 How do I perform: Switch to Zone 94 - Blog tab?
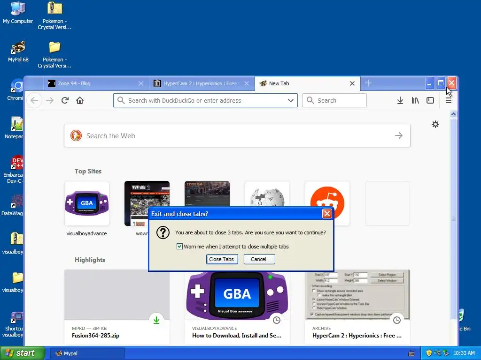point(96,83)
